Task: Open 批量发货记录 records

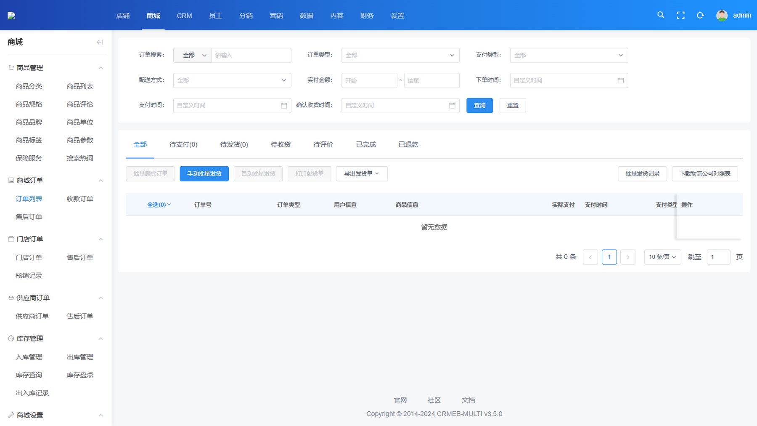Action: pyautogui.click(x=642, y=173)
